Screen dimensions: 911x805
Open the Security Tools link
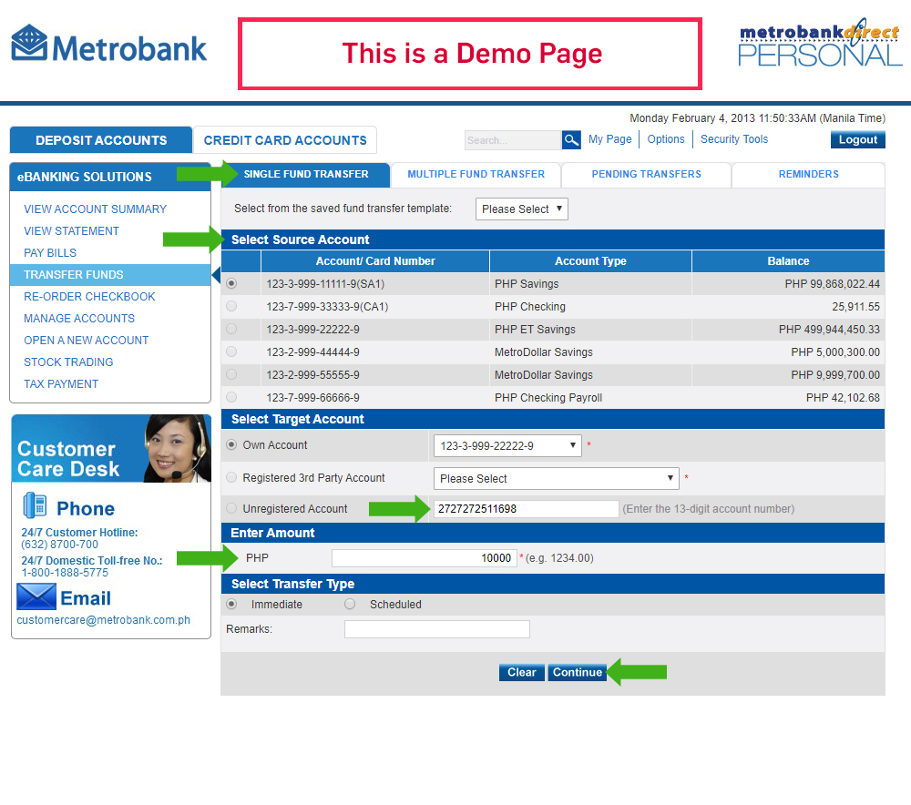tap(733, 139)
